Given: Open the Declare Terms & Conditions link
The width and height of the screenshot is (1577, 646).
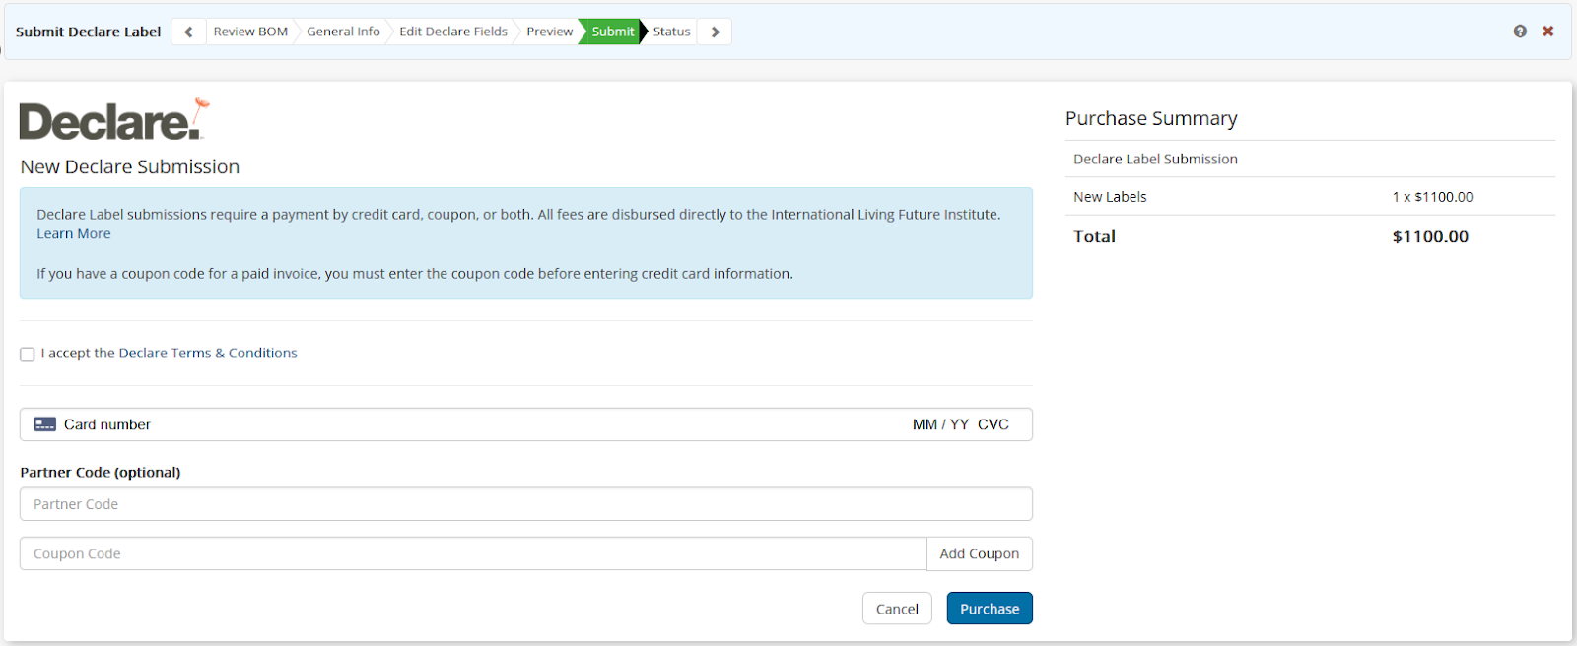Looking at the screenshot, I should pos(208,353).
